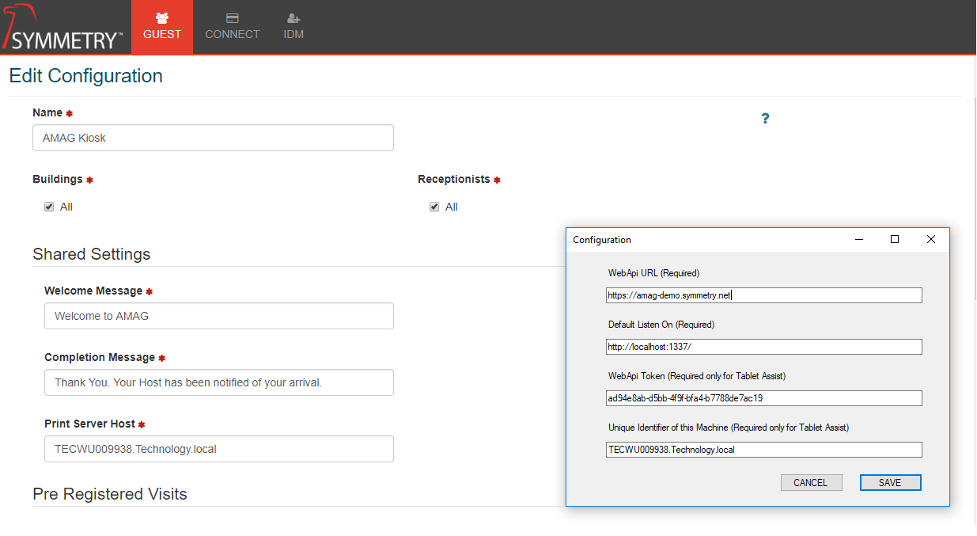The height and width of the screenshot is (536, 977).
Task: Click the Completion Message label
Action: (x=100, y=357)
